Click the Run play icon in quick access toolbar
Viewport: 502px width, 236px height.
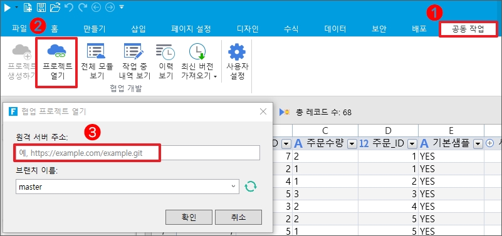(8, 7)
